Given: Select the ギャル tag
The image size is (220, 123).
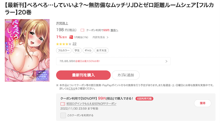Looking at the screenshot, I should pyautogui.click(x=88, y=50).
